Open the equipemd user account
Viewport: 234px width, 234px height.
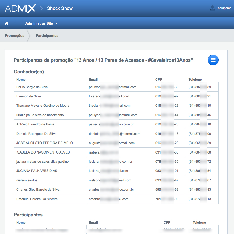pyautogui.click(x=224, y=8)
